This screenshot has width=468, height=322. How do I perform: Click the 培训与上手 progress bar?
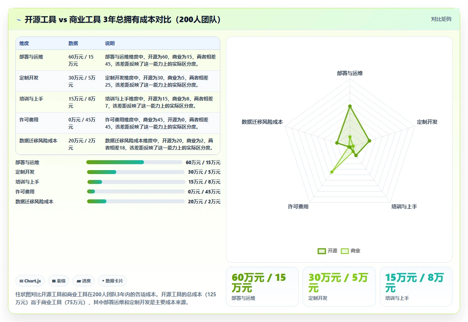tap(136, 182)
